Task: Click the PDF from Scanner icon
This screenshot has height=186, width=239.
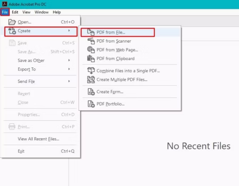Action: (x=91, y=41)
